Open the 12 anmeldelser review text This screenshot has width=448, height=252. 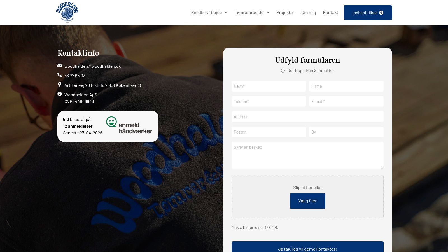click(78, 126)
